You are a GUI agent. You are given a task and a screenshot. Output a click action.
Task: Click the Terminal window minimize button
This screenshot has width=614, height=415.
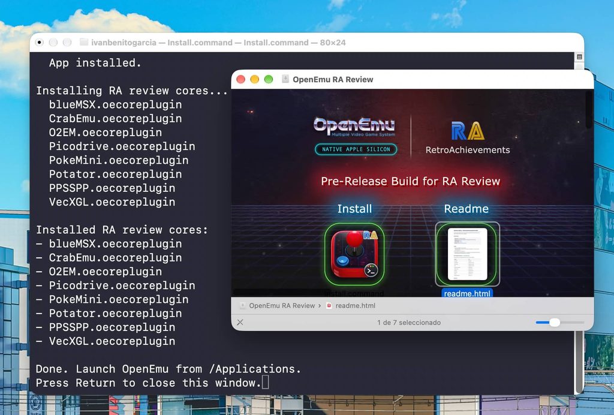pyautogui.click(x=53, y=43)
